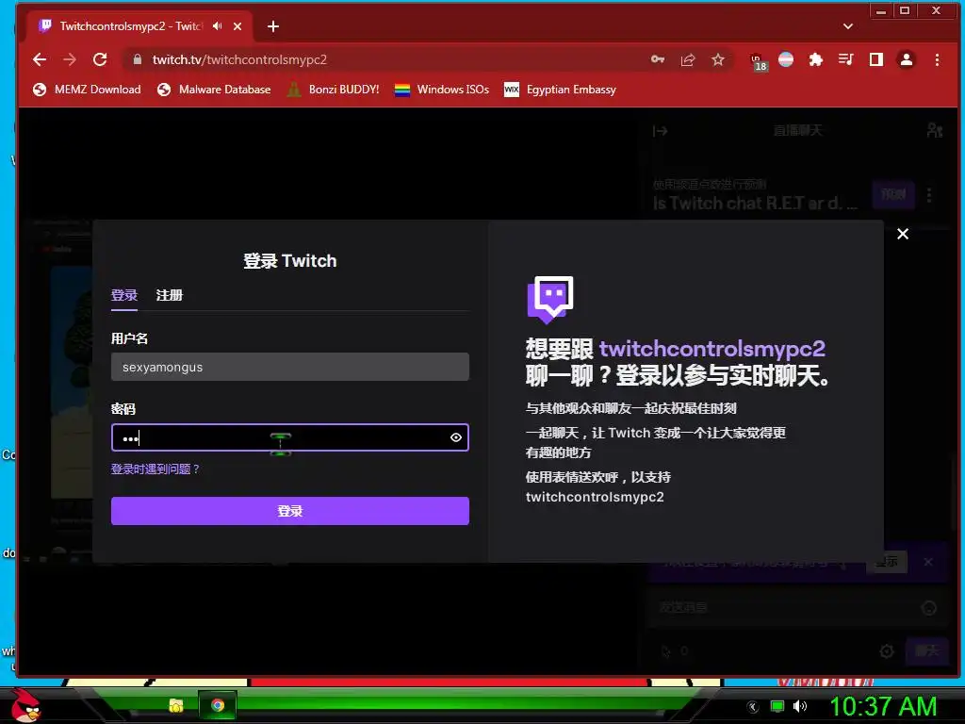This screenshot has height=724, width=965.
Task: Open the saved passwords key icon
Action: [x=658, y=59]
